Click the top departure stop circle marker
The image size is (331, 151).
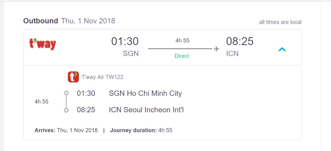(66, 93)
